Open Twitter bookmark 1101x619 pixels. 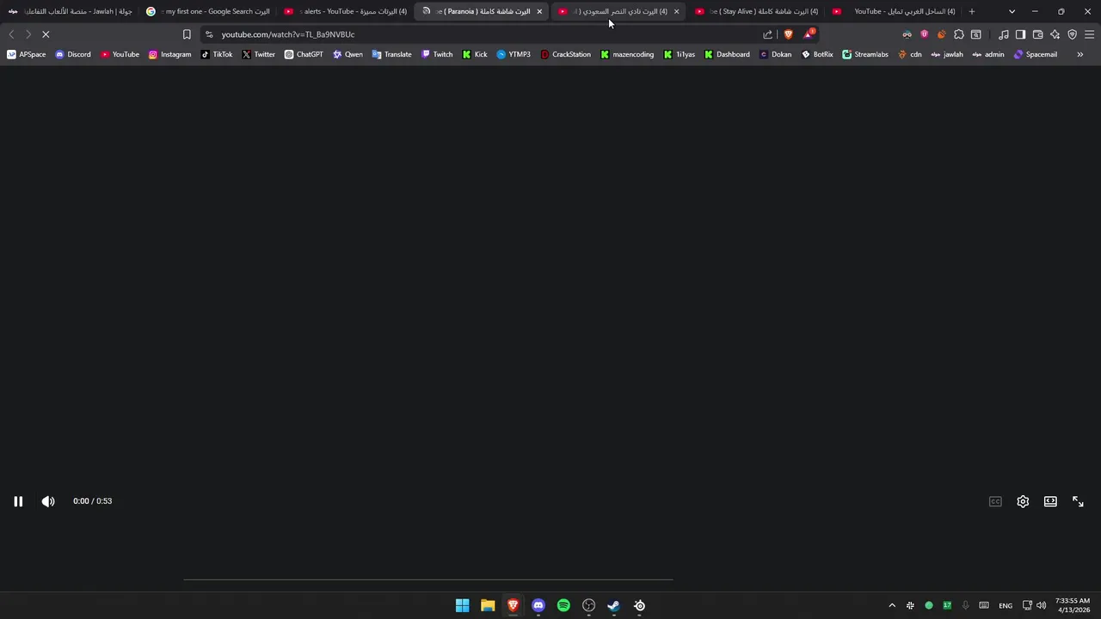[258, 54]
